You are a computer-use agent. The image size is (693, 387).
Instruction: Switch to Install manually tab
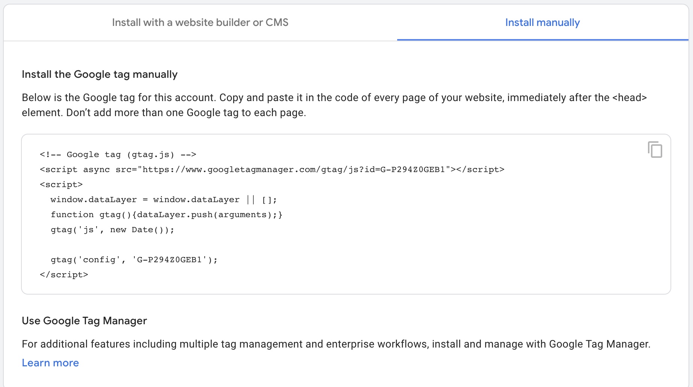coord(542,23)
